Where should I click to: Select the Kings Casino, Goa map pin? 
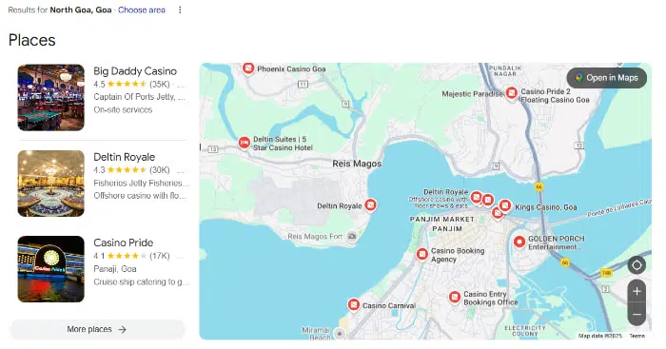(505, 206)
